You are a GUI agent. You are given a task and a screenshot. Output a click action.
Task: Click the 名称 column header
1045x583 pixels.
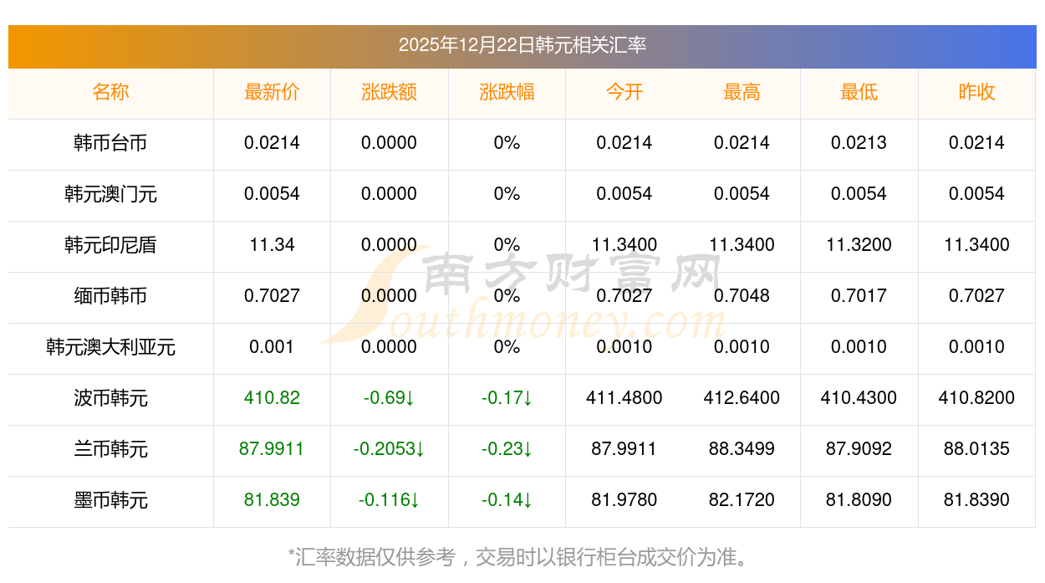pyautogui.click(x=110, y=92)
